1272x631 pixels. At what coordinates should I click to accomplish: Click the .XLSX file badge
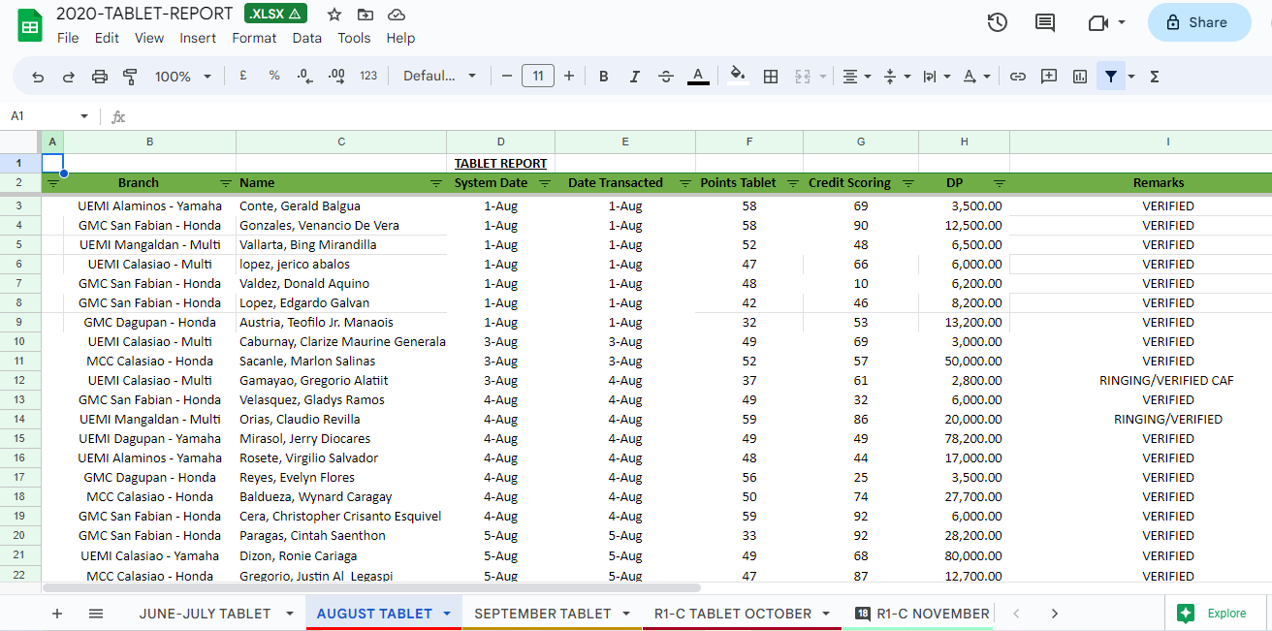coord(275,14)
